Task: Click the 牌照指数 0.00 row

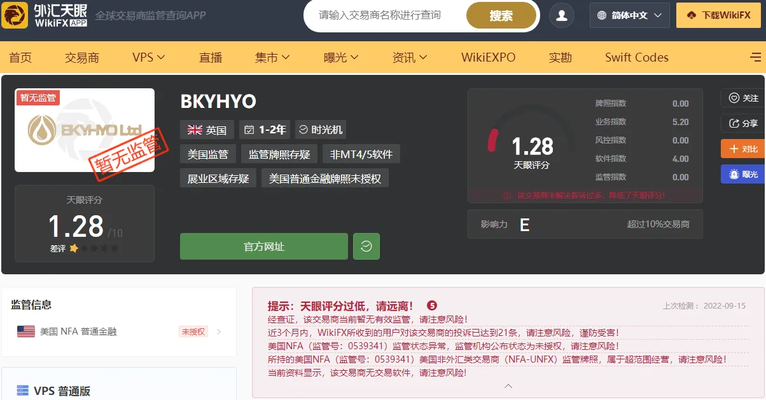Action: (x=642, y=103)
